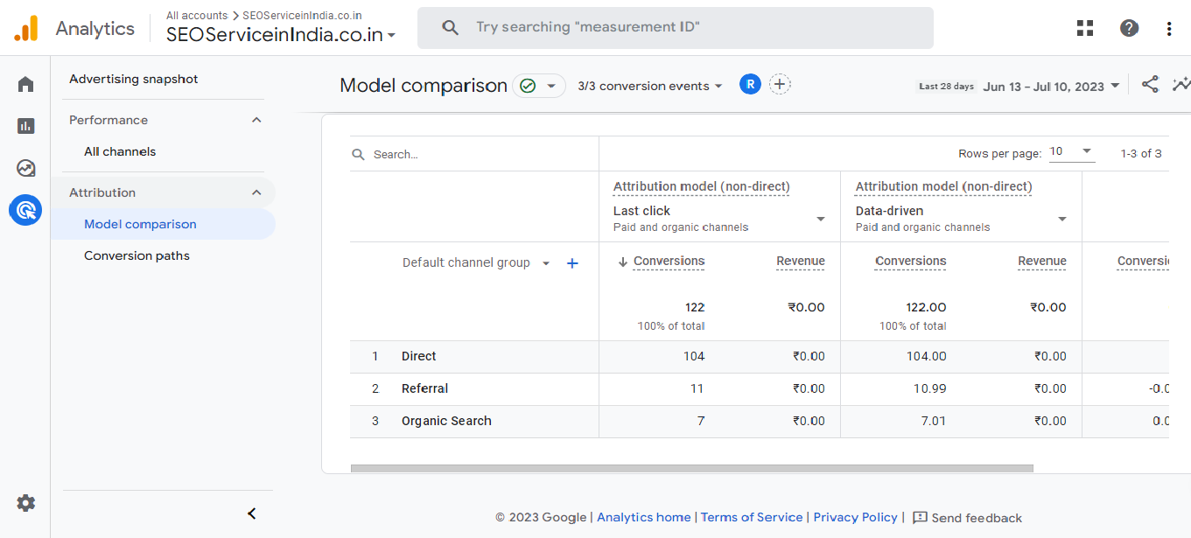Open the Explore icon in left rail
The image size is (1191, 538).
coord(25,168)
